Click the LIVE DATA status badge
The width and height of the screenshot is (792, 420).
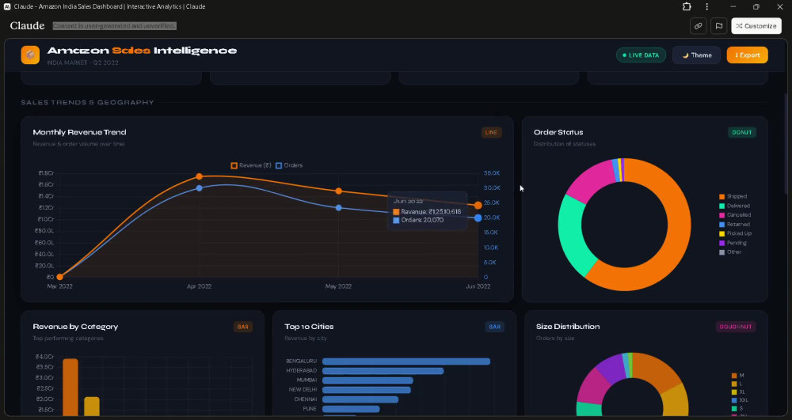(x=641, y=55)
